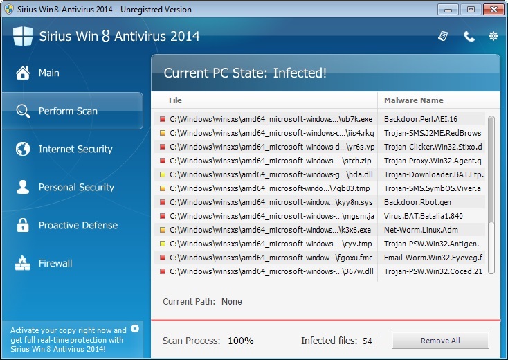This screenshot has height=360, width=508.
Task: Click the file path ending in 367w.dll
Action: (x=271, y=271)
